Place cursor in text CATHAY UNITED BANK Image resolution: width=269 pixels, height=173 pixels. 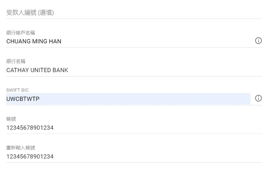pyautogui.click(x=37, y=70)
